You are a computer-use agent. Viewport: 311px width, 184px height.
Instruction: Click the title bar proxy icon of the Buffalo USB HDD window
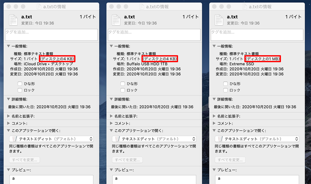coord(142,7)
